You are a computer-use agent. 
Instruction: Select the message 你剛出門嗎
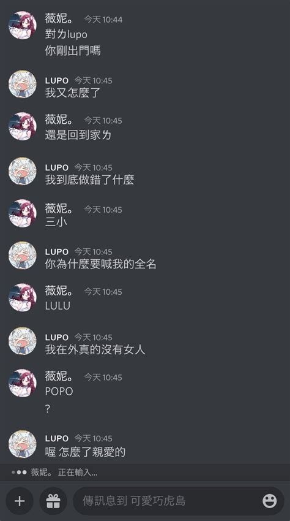click(73, 51)
